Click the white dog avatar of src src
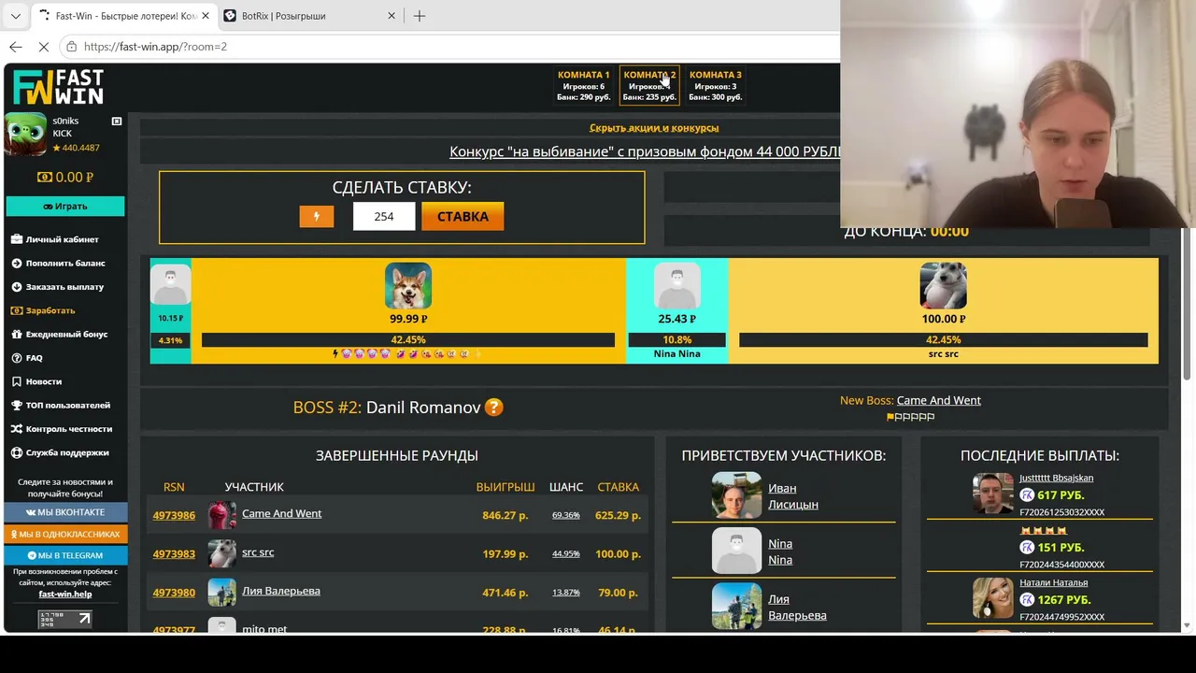This screenshot has width=1196, height=673. (x=943, y=286)
